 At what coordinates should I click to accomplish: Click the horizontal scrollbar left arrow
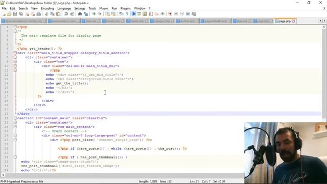pyautogui.click(x=3, y=175)
